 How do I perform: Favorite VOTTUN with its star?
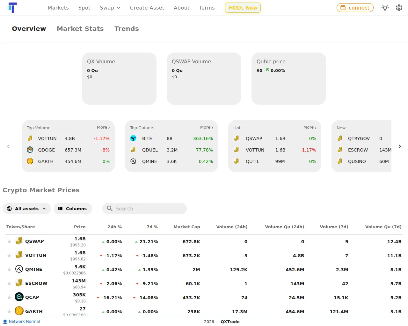pyautogui.click(x=9, y=256)
